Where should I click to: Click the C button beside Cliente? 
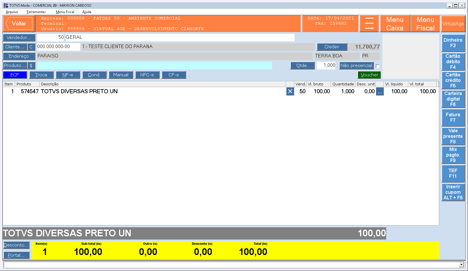tap(31, 47)
